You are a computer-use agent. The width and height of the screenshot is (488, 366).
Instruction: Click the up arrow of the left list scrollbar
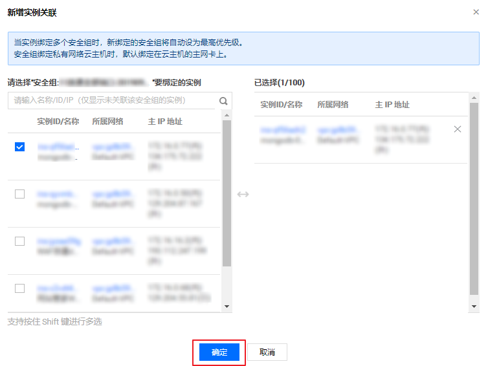(227, 115)
